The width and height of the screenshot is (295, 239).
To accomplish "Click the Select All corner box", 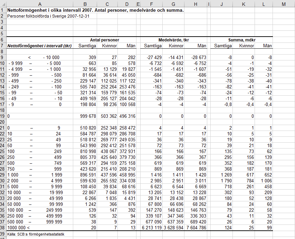I will click(x=3, y=4).
